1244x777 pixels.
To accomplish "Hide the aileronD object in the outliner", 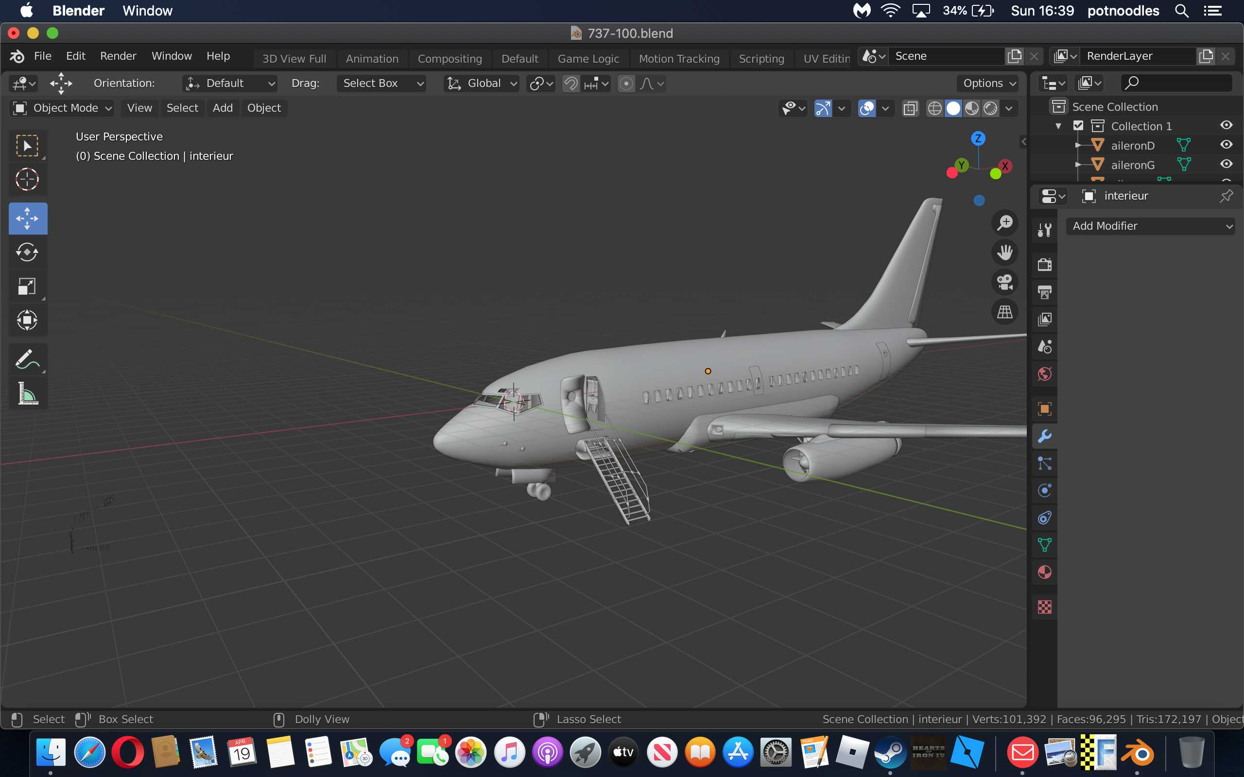I will (1227, 144).
